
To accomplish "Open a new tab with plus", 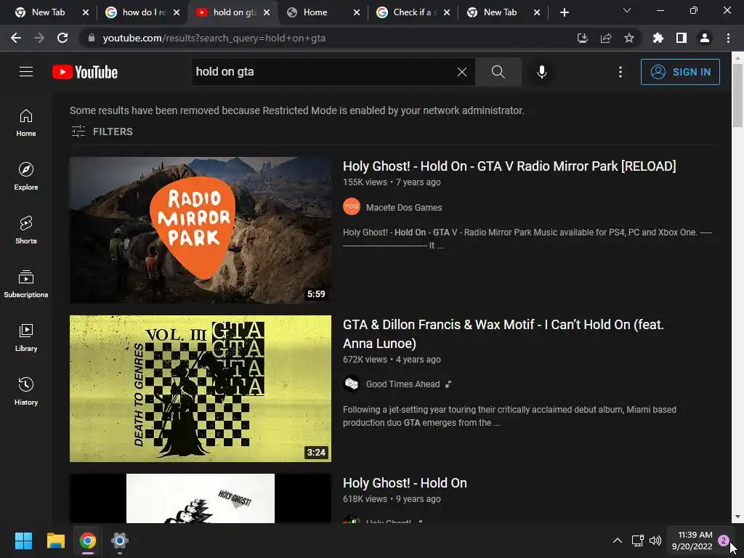I will [564, 12].
